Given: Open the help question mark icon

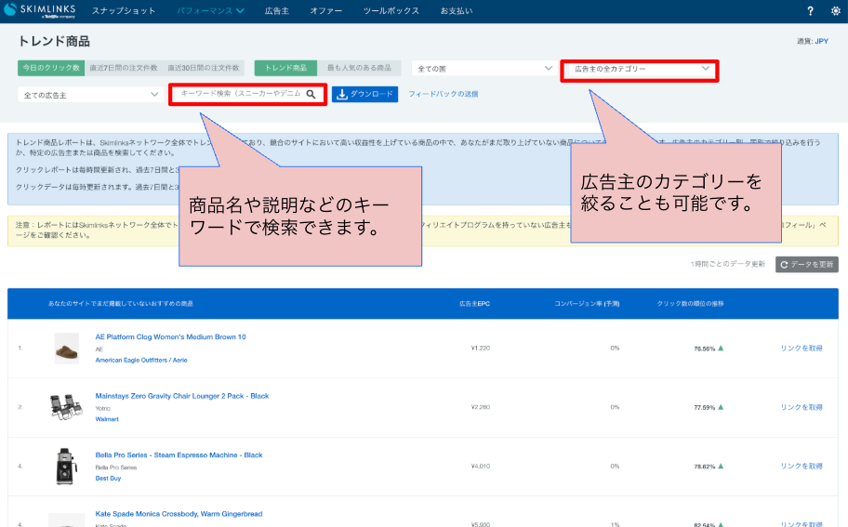Looking at the screenshot, I should point(810,11).
